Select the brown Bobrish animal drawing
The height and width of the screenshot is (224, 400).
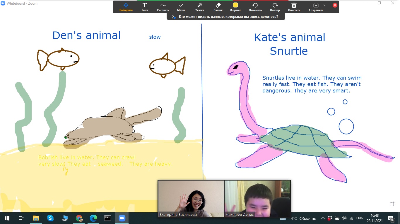[113, 127]
